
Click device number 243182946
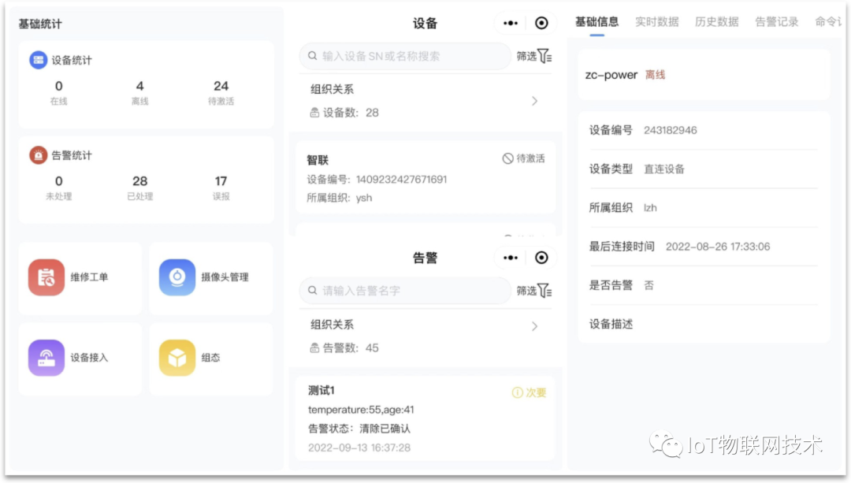[x=671, y=130]
